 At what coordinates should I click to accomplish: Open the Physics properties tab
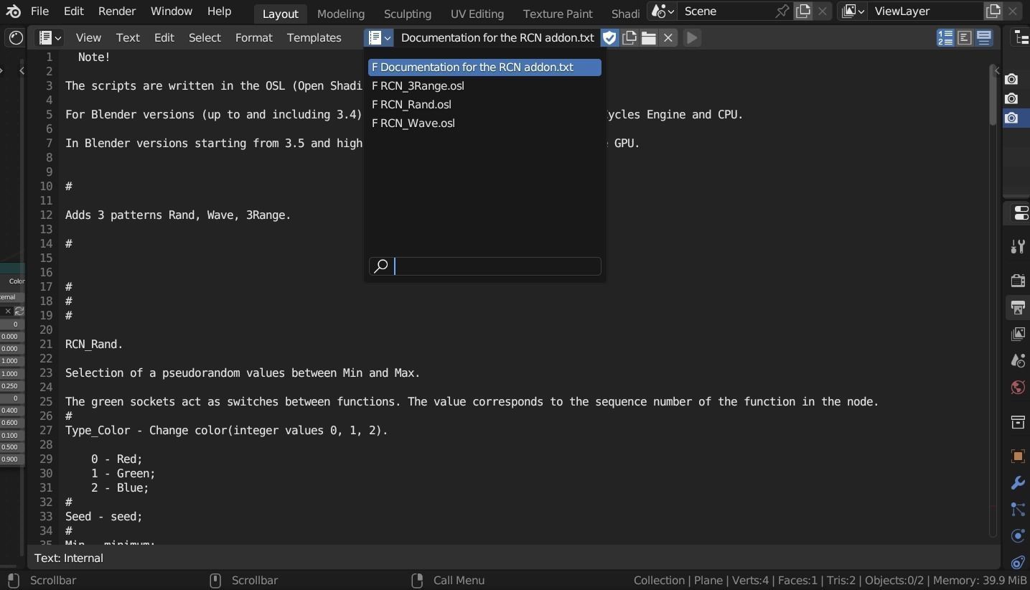(x=1018, y=535)
